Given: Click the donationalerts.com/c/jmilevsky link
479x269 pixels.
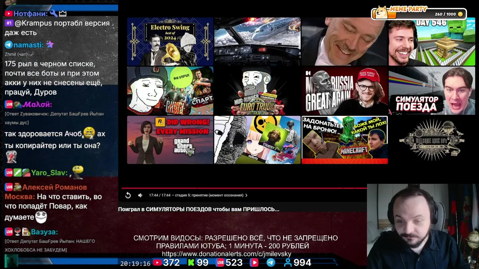Looking at the screenshot, I should tap(227, 254).
